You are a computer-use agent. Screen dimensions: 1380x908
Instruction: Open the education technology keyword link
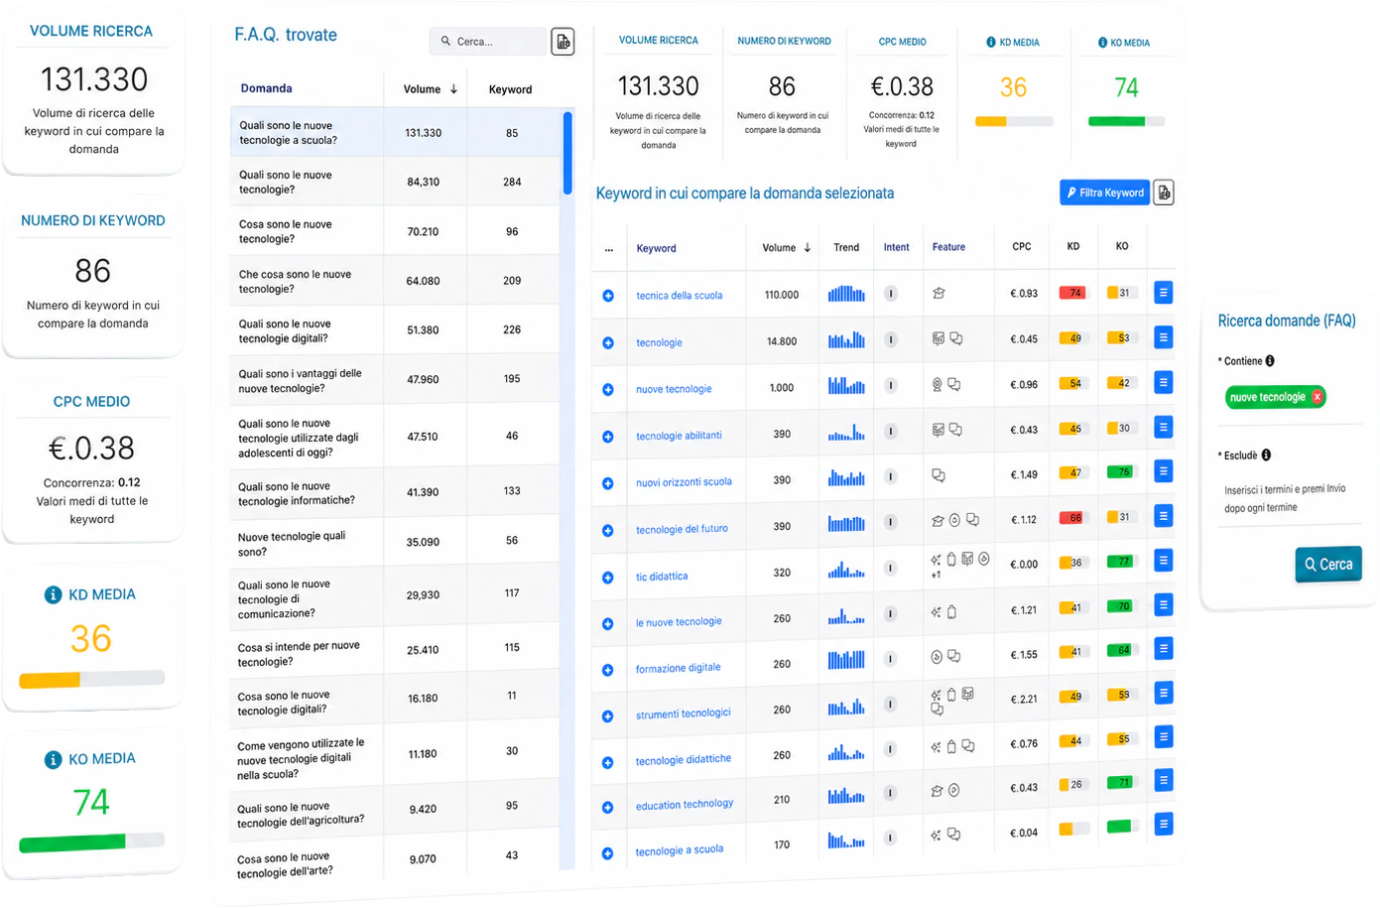click(x=685, y=805)
